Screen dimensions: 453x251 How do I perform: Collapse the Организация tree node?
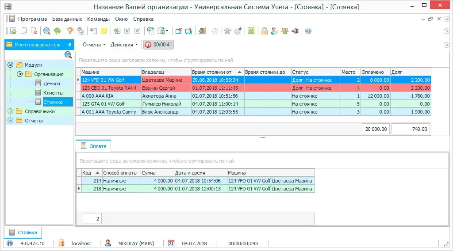tap(19, 74)
